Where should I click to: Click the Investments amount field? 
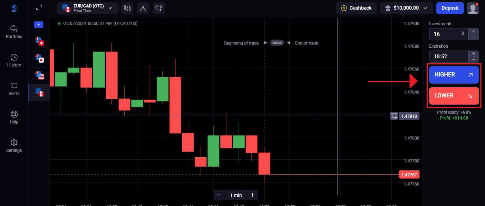pos(448,34)
